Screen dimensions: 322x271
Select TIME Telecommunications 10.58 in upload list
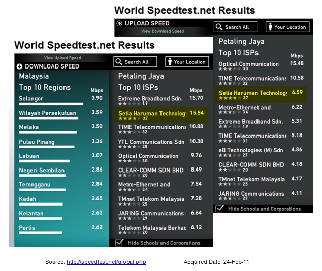pyautogui.click(x=261, y=80)
